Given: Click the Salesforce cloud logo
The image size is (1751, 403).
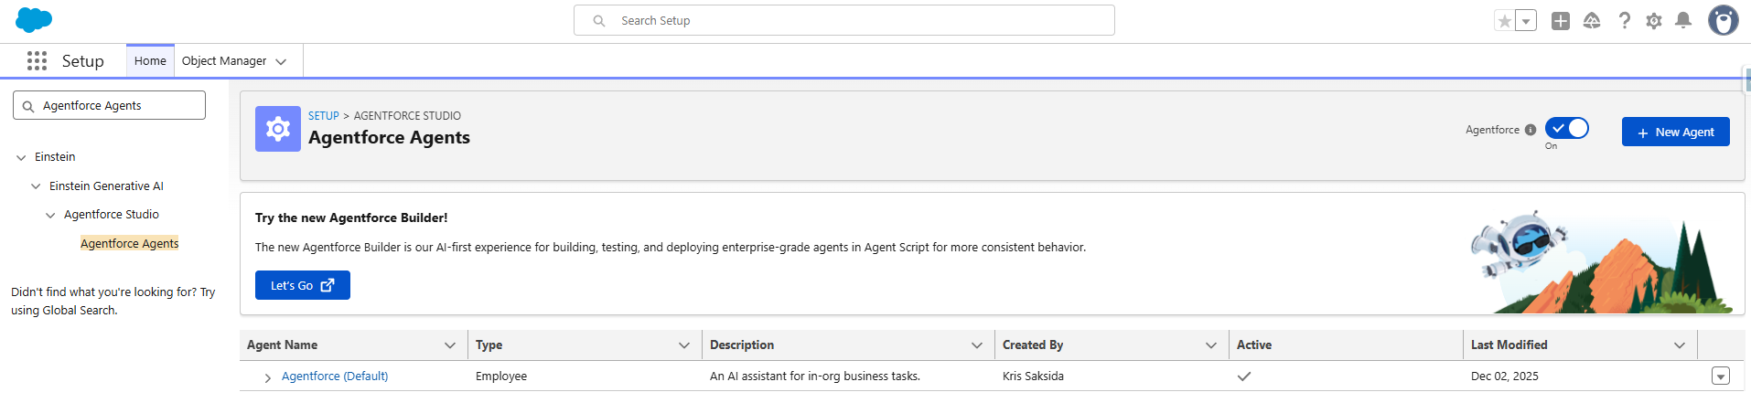Looking at the screenshot, I should pyautogui.click(x=35, y=20).
